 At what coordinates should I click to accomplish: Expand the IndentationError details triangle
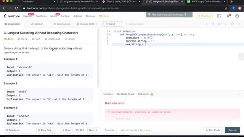[108, 112]
